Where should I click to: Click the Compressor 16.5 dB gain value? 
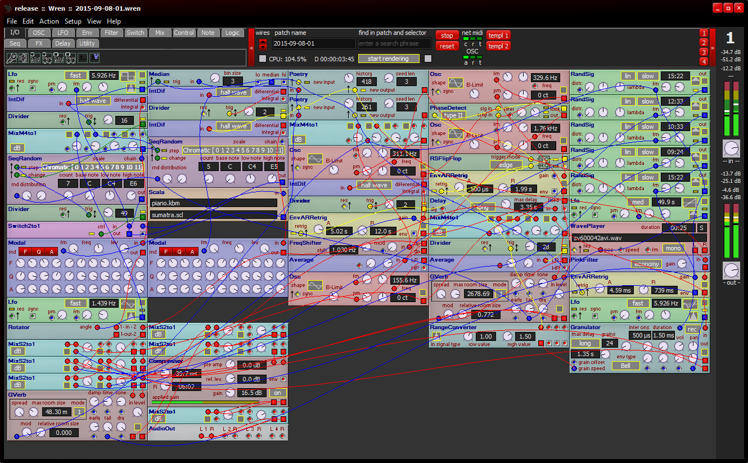point(251,393)
